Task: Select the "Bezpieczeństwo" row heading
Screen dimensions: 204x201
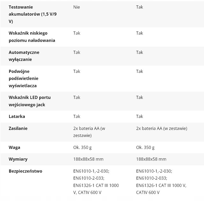Action: coord(25,171)
